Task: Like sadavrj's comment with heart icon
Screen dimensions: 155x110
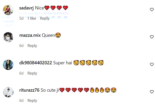Action: [x=152, y=10]
